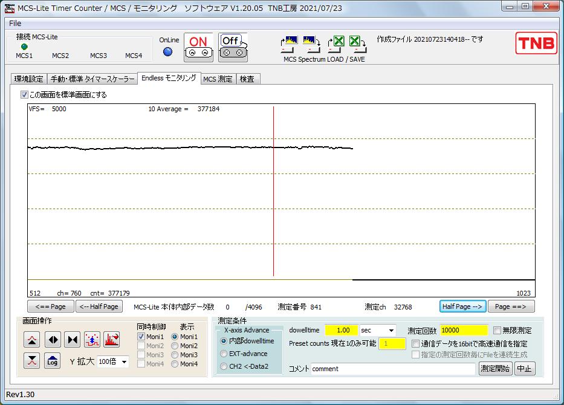Click the MCS Spectrum LOAD / SAVE caption

click(324, 59)
